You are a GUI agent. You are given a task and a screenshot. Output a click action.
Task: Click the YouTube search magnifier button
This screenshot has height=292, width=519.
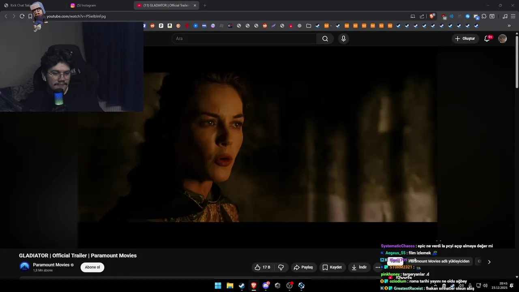coord(325,39)
